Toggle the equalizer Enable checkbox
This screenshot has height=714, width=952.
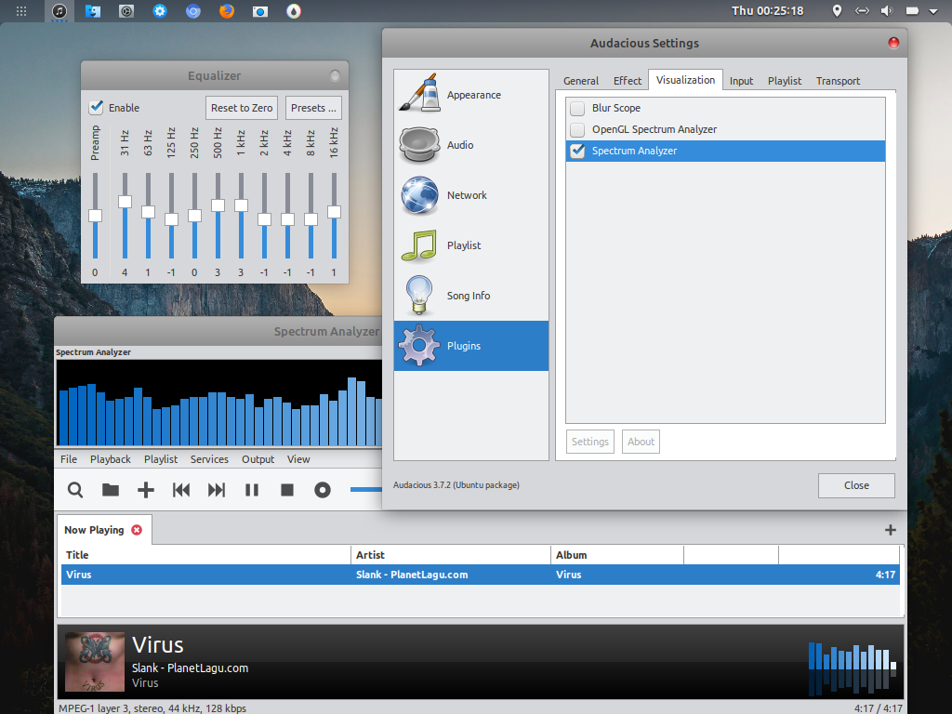(96, 108)
